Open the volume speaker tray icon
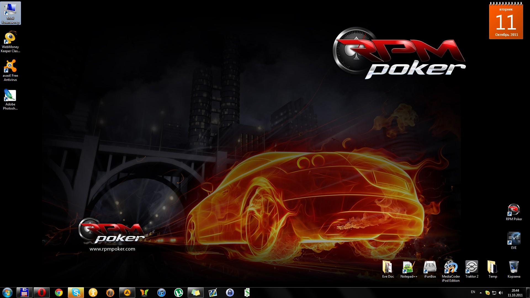The image size is (530, 298). tap(501, 293)
